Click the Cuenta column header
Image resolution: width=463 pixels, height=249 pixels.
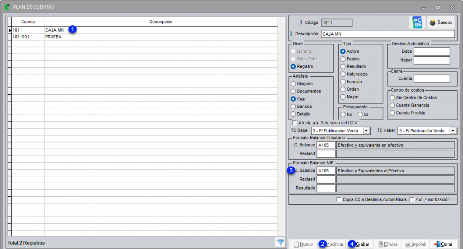tap(28, 22)
